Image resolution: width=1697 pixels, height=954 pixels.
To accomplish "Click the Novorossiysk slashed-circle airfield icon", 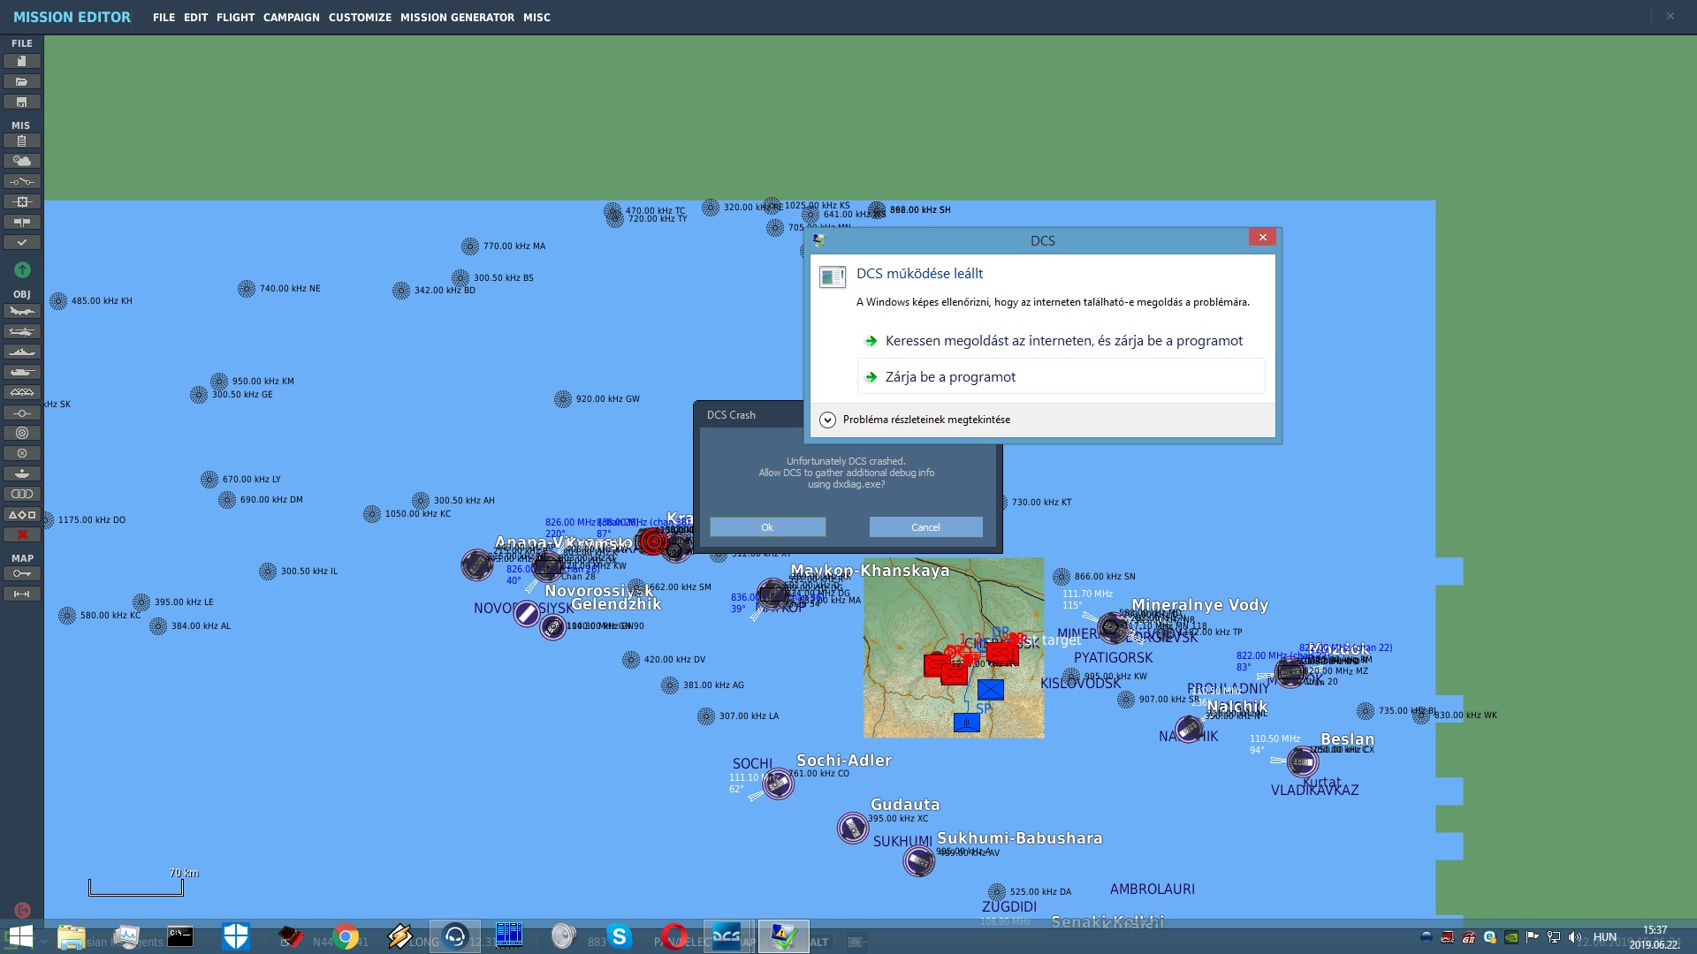I will 527,613.
